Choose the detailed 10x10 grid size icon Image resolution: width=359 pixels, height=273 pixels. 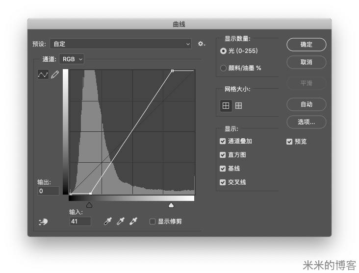(239, 105)
